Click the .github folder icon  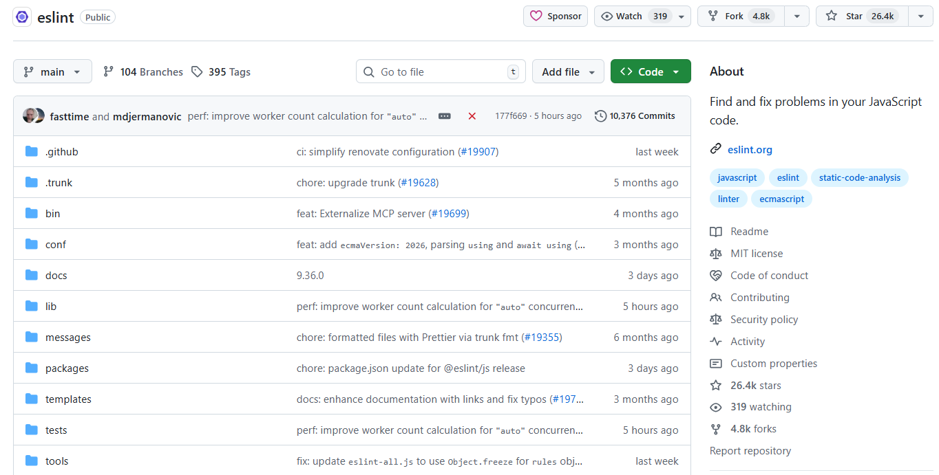point(31,151)
